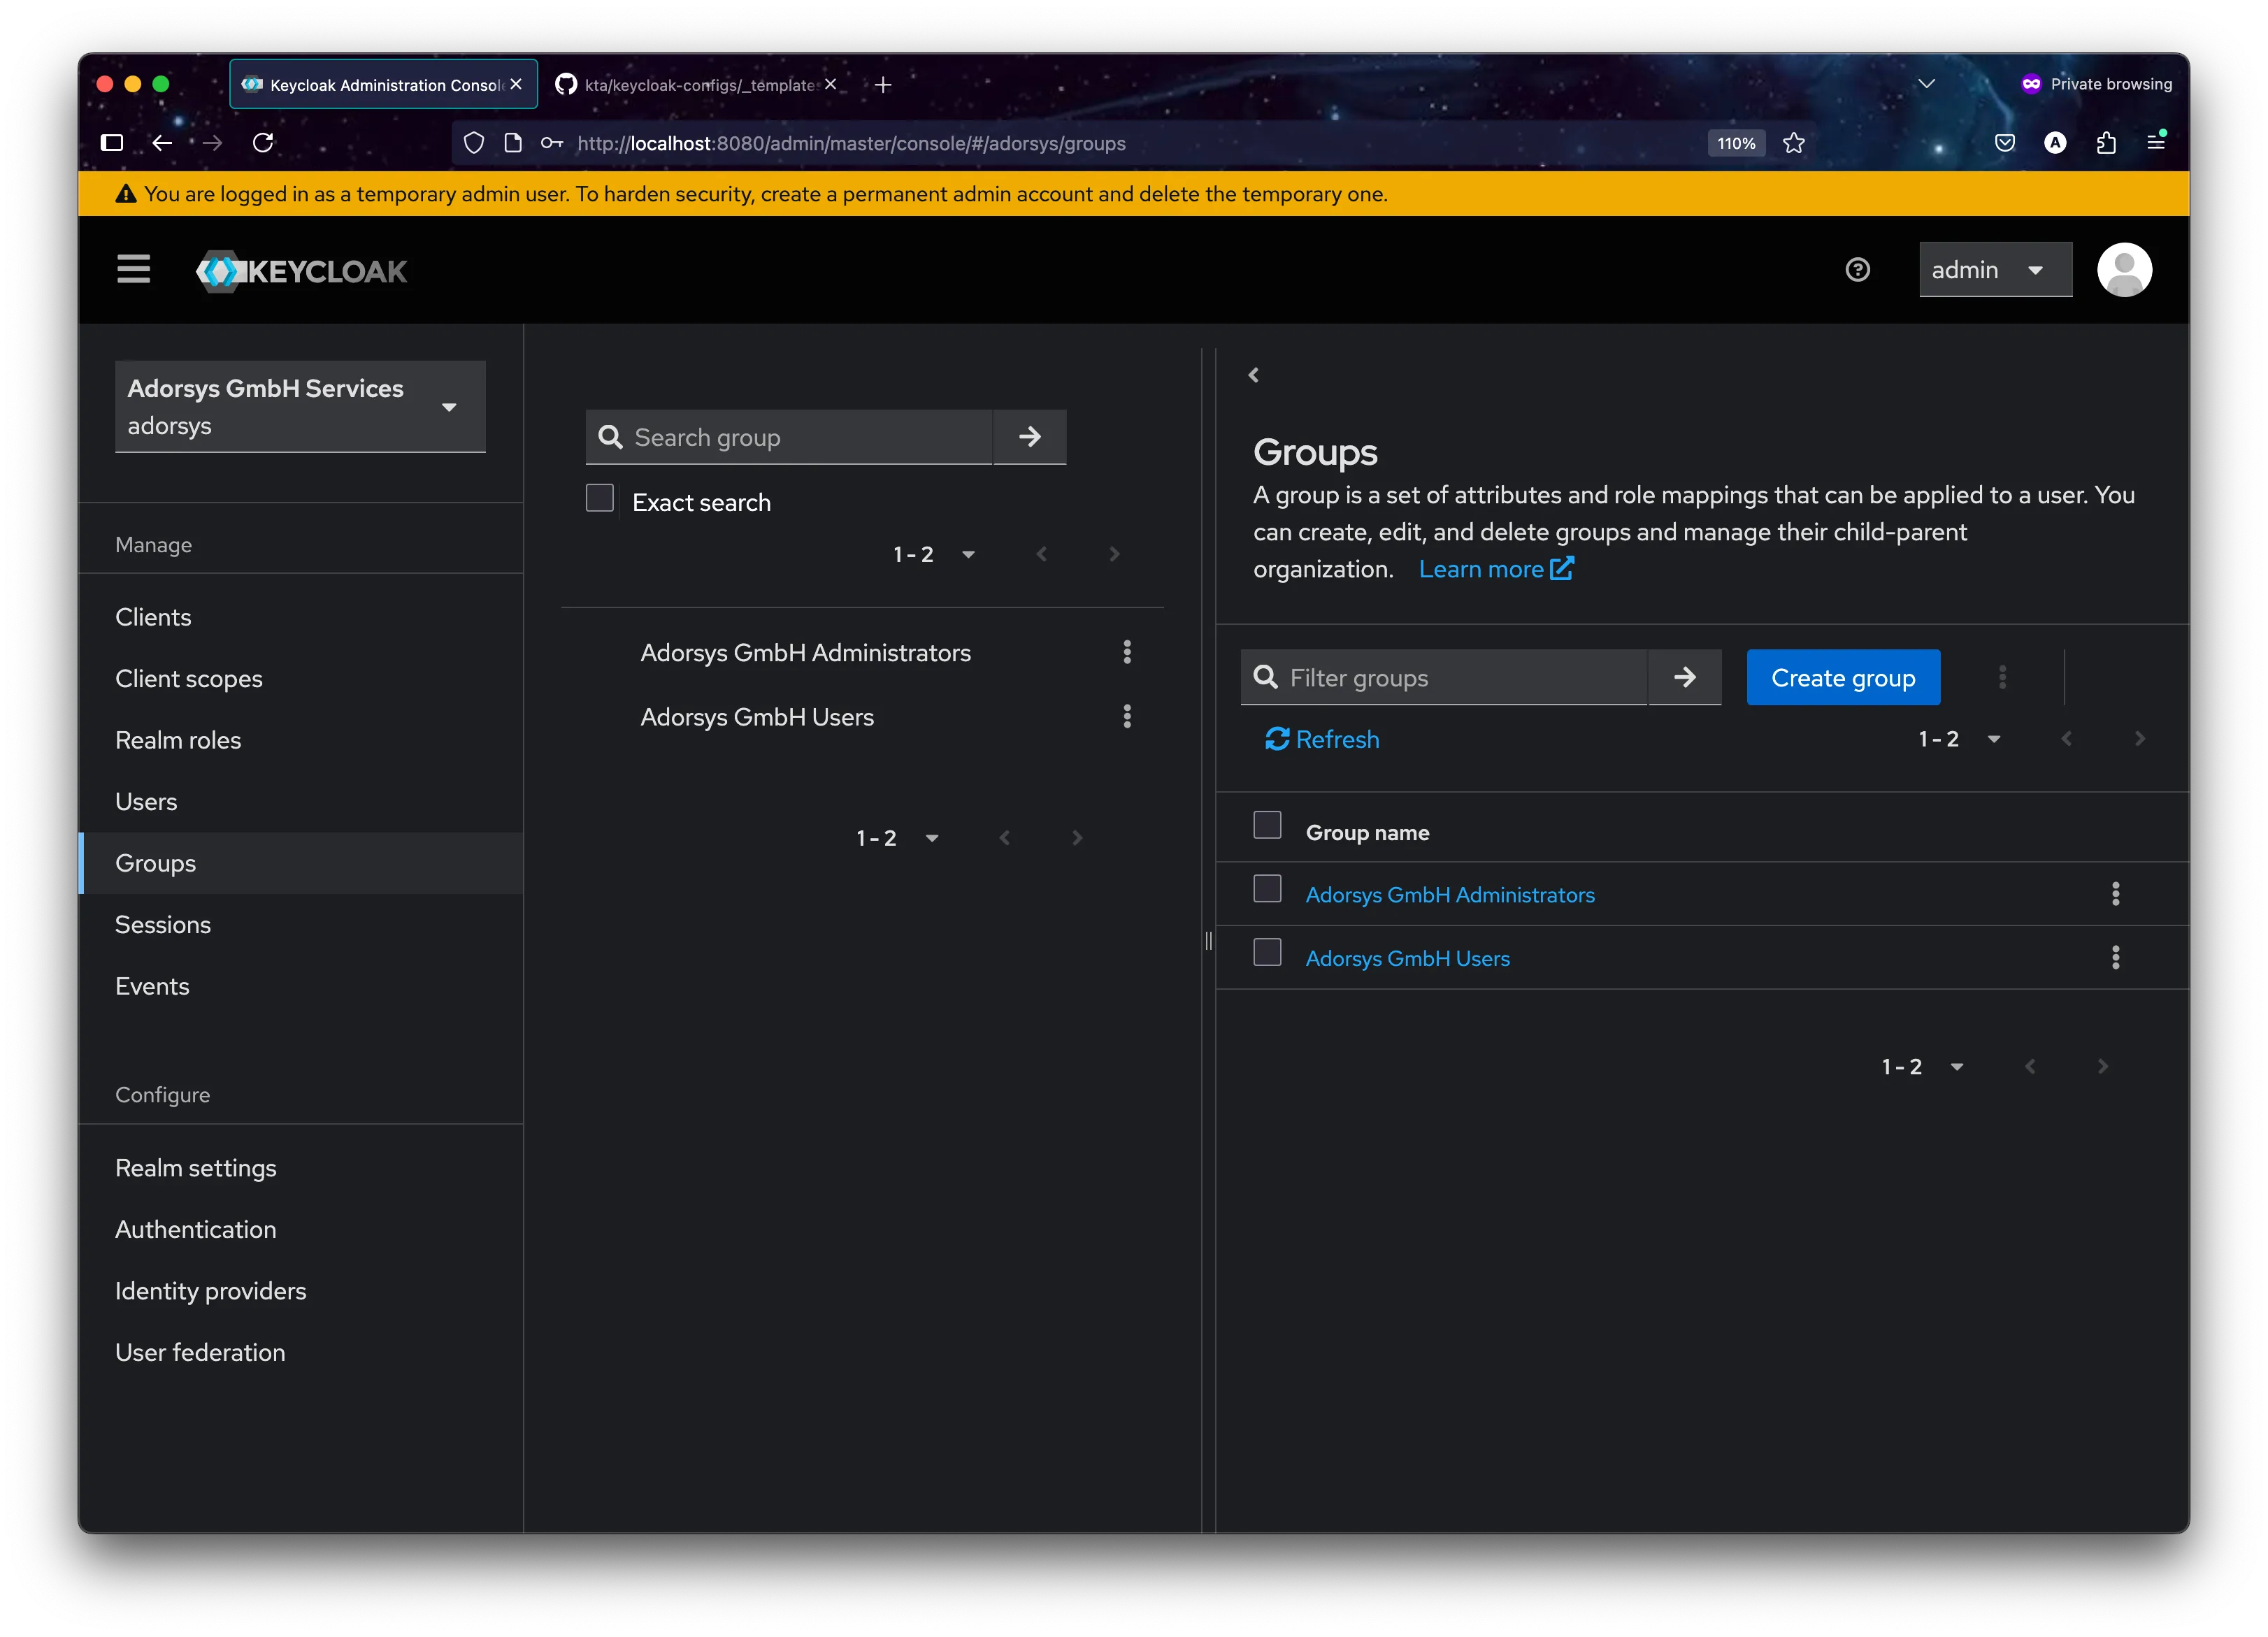
Task: Open the Adorsys GmbH Services realm selector
Action: [x=299, y=406]
